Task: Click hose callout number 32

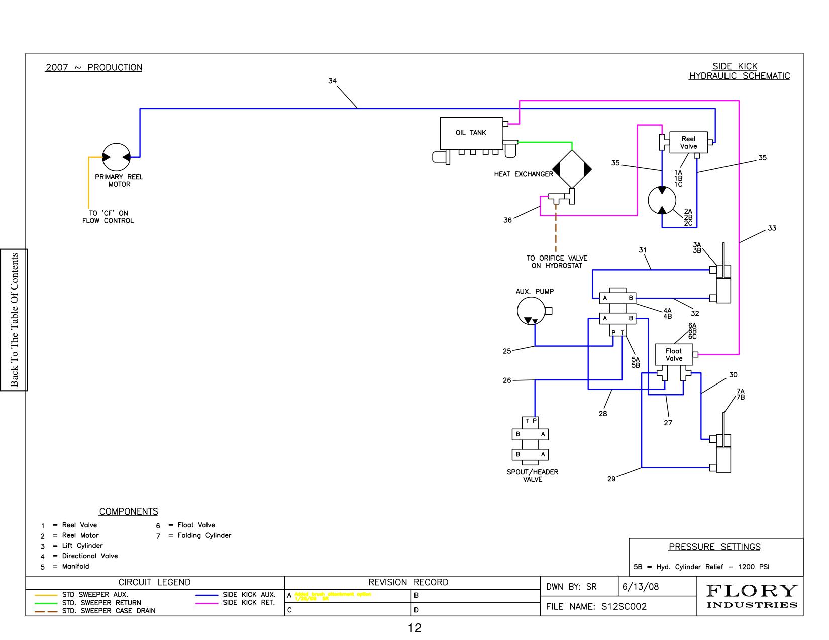Action: point(695,313)
